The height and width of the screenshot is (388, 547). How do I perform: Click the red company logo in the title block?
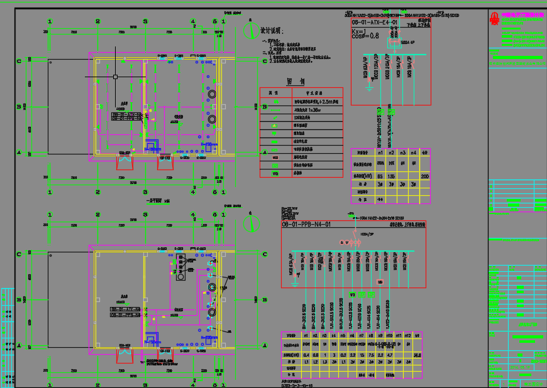[x=494, y=19]
